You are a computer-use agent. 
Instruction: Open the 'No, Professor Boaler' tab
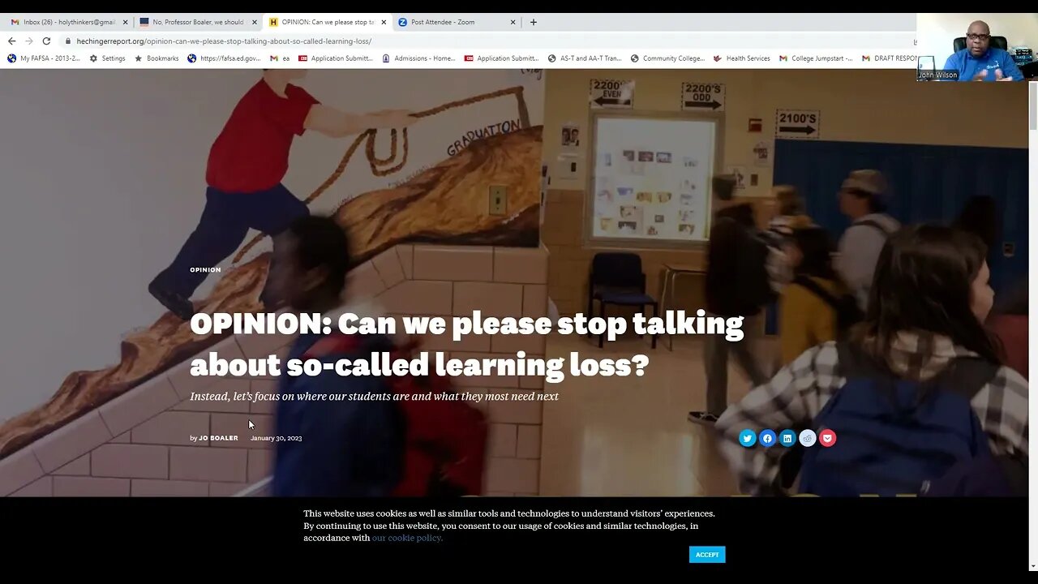[199, 22]
